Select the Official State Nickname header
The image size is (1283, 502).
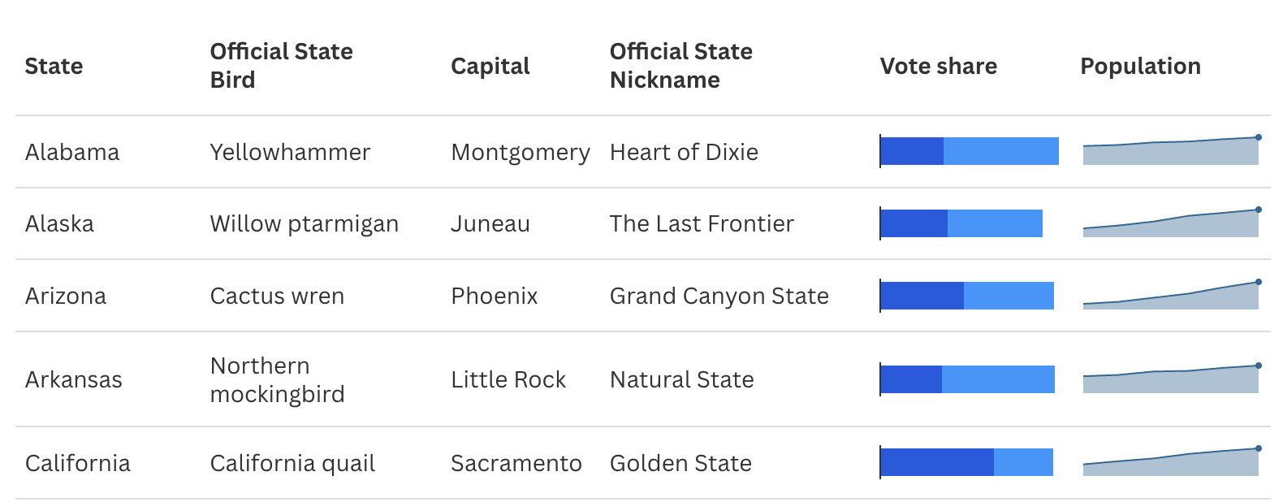pyautogui.click(x=680, y=66)
